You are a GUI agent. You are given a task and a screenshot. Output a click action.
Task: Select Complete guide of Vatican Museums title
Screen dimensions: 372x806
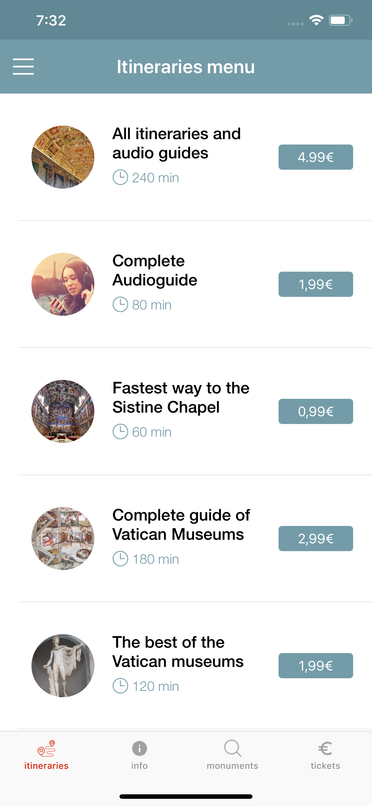click(x=181, y=524)
